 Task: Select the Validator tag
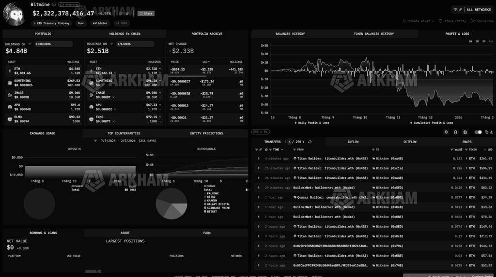tap(100, 23)
